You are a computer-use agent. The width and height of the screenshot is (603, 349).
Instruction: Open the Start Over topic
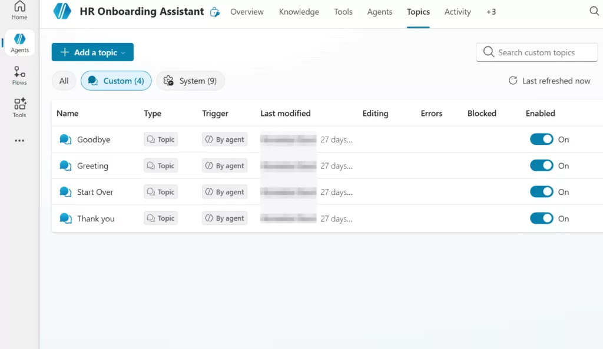pyautogui.click(x=95, y=192)
